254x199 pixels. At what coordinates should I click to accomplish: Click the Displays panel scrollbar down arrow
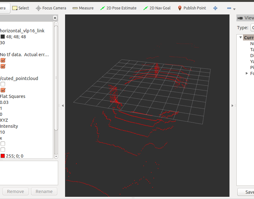pos(56,156)
